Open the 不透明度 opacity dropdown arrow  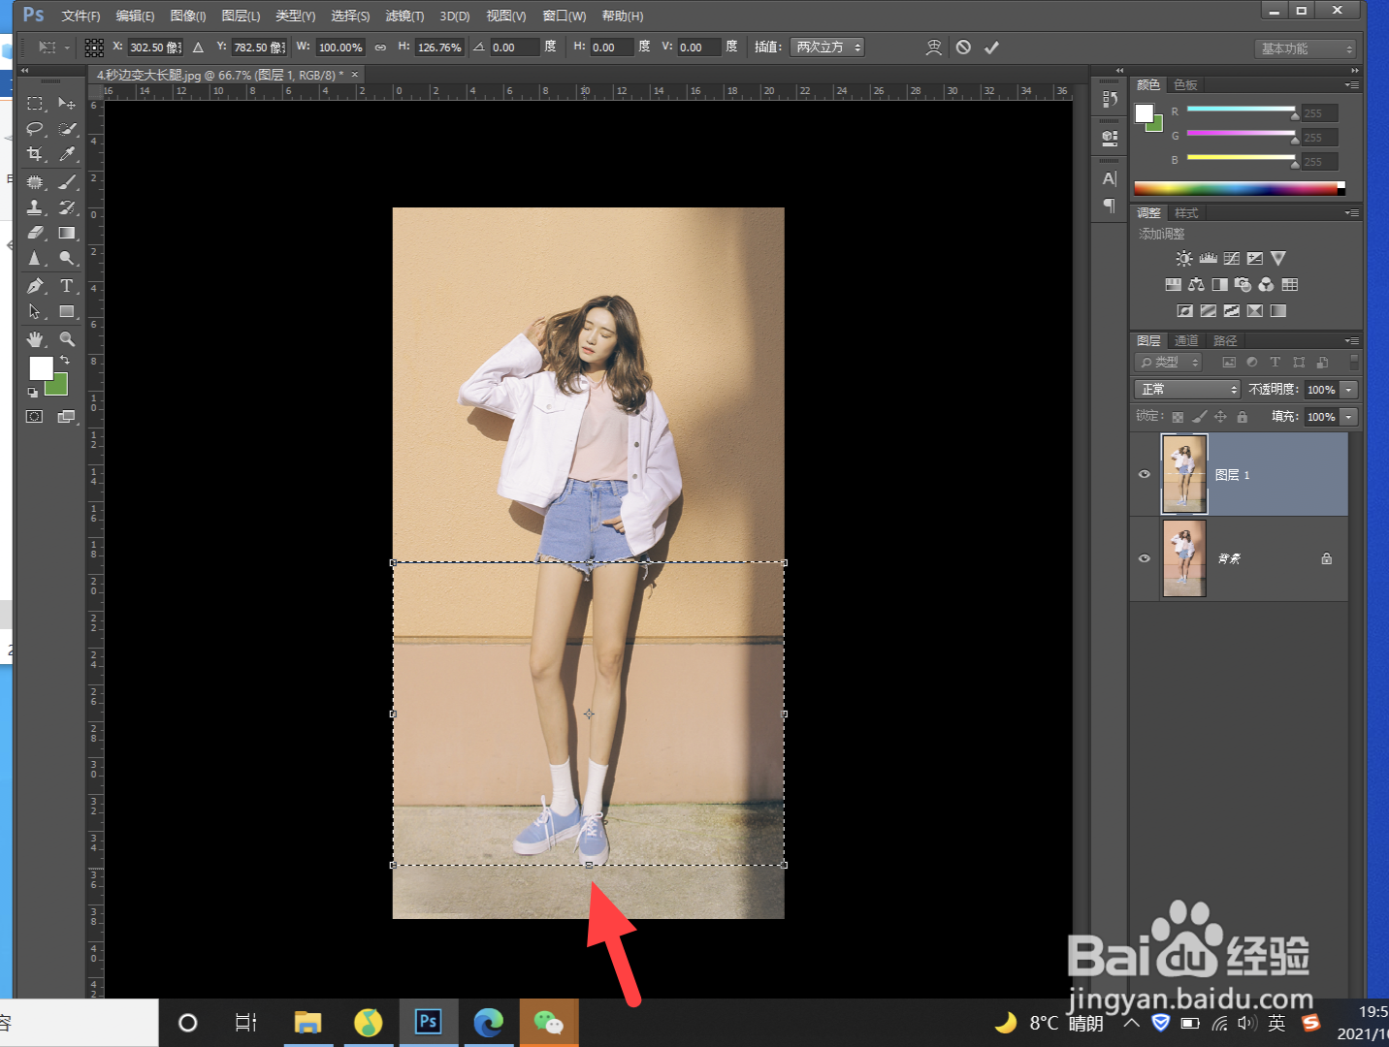click(x=1349, y=390)
